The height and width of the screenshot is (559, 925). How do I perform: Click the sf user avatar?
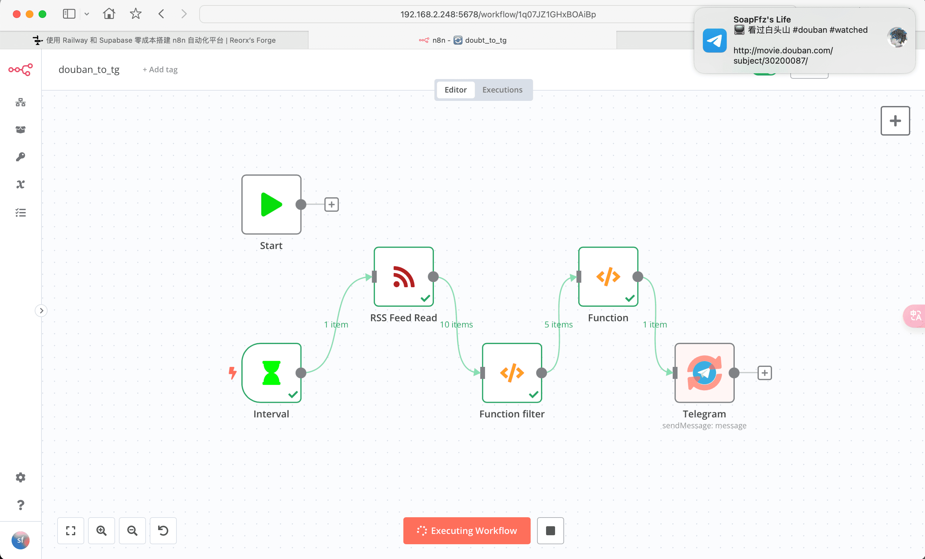tap(21, 540)
